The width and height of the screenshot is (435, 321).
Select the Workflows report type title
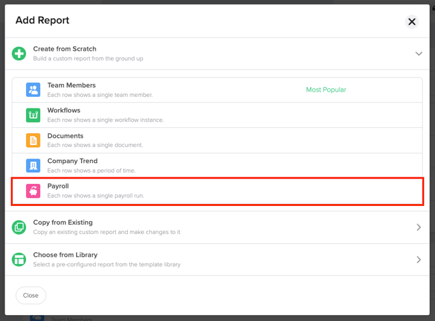point(65,110)
